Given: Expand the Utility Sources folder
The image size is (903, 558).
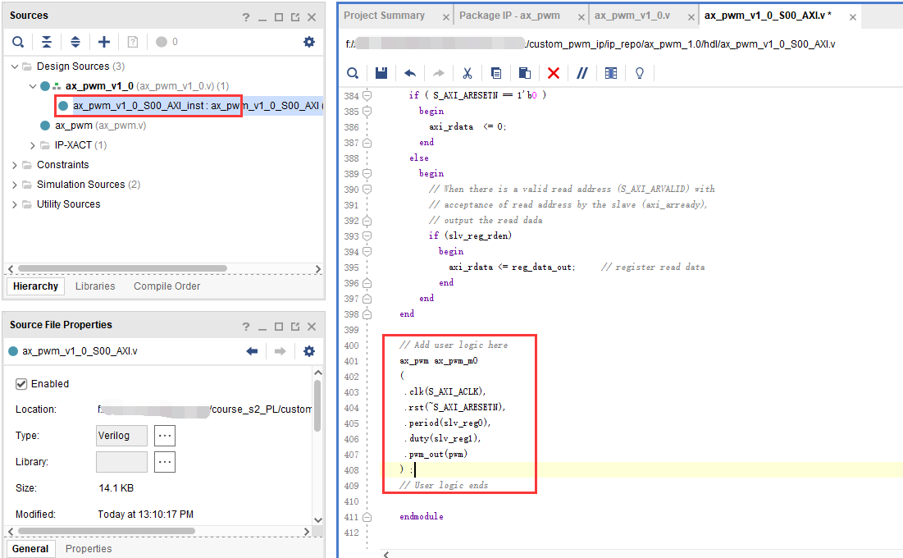Looking at the screenshot, I should (15, 204).
